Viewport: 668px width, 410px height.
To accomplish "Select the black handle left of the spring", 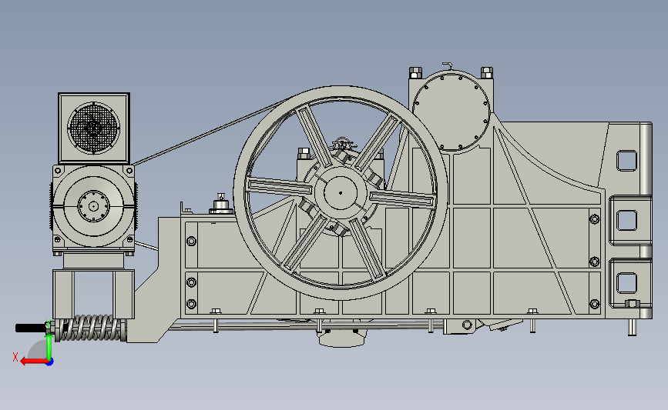I will coord(31,328).
